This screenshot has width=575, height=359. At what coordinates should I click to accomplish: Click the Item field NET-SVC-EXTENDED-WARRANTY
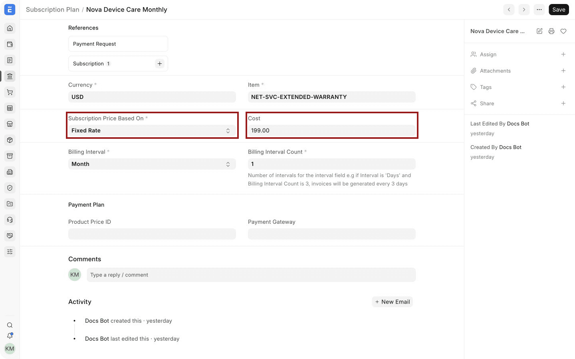tap(332, 97)
